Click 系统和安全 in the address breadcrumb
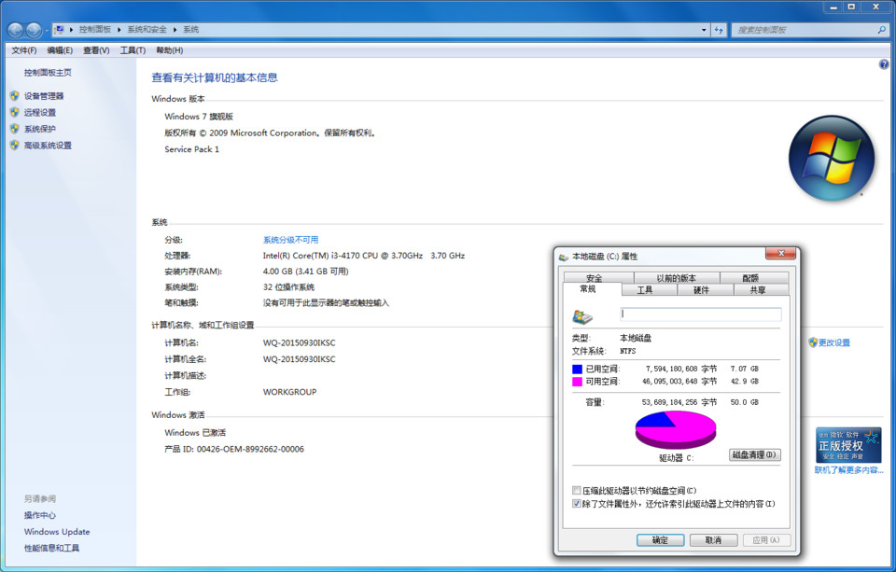 (x=147, y=30)
